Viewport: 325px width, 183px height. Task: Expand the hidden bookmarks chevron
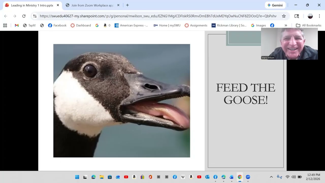coord(286,25)
